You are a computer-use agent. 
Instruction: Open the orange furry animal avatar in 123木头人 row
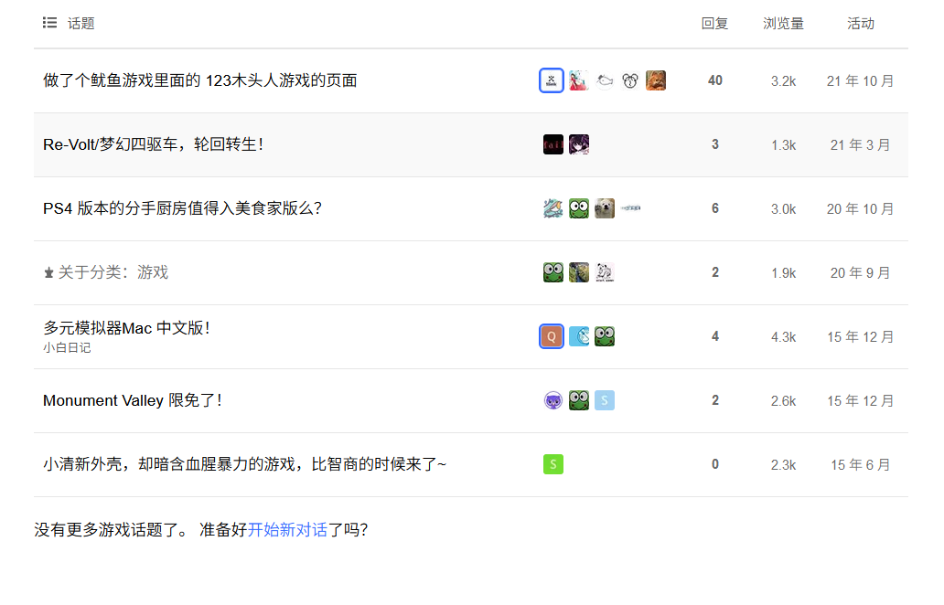(656, 80)
